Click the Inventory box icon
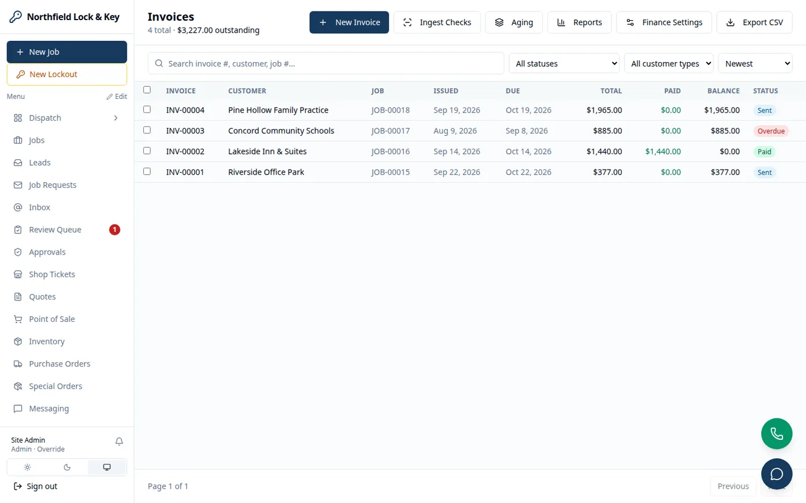Screen dimensions: 806x503 [18, 341]
